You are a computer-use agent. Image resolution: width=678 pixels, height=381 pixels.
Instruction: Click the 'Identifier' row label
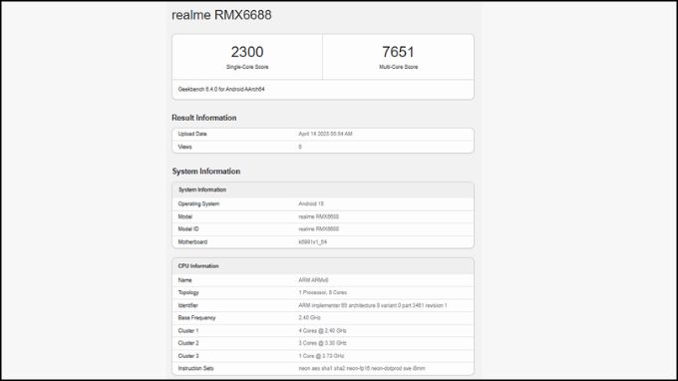(x=187, y=306)
